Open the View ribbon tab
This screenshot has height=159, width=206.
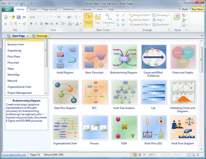coord(100,9)
